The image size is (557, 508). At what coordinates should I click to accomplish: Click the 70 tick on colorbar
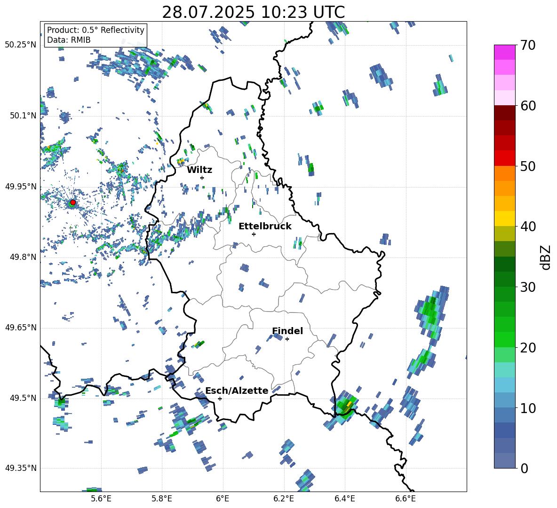(x=528, y=45)
